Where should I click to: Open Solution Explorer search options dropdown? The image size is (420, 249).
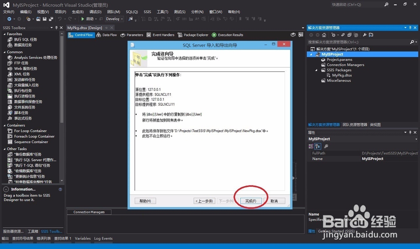click(x=416, y=42)
